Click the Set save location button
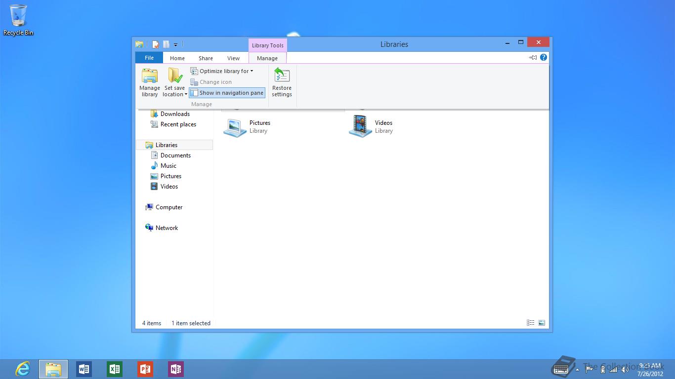Image resolution: width=675 pixels, height=379 pixels. point(175,82)
